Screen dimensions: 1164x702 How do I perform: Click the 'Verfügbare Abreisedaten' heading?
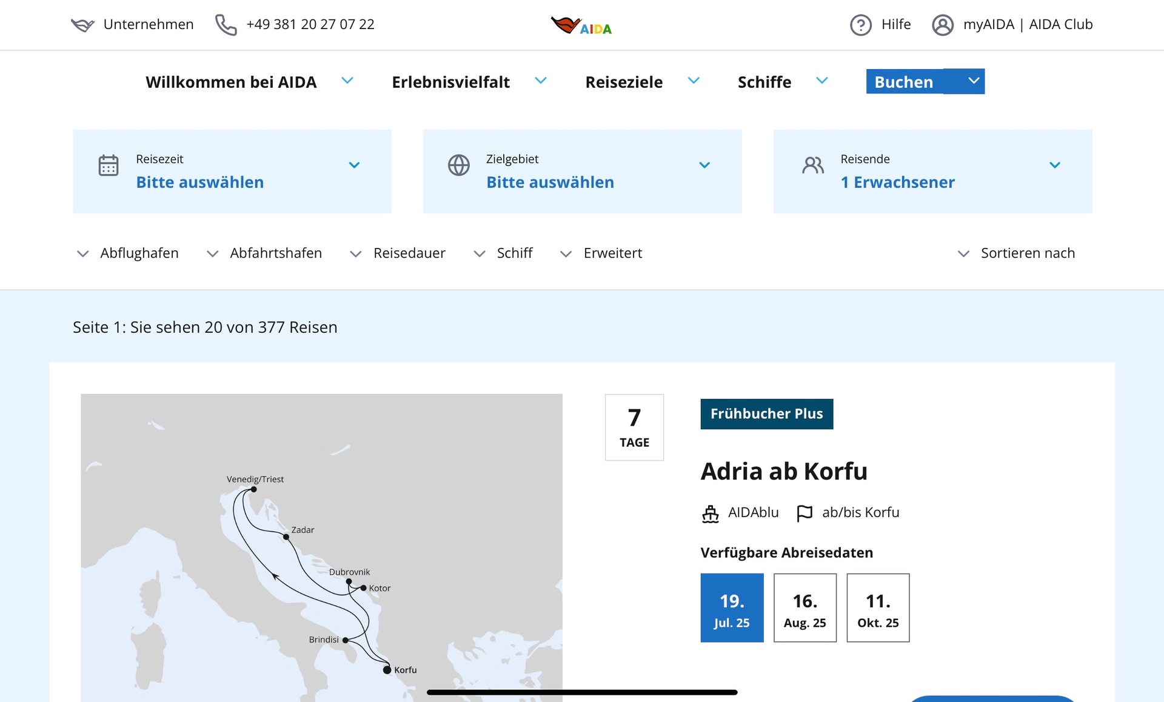tap(787, 553)
